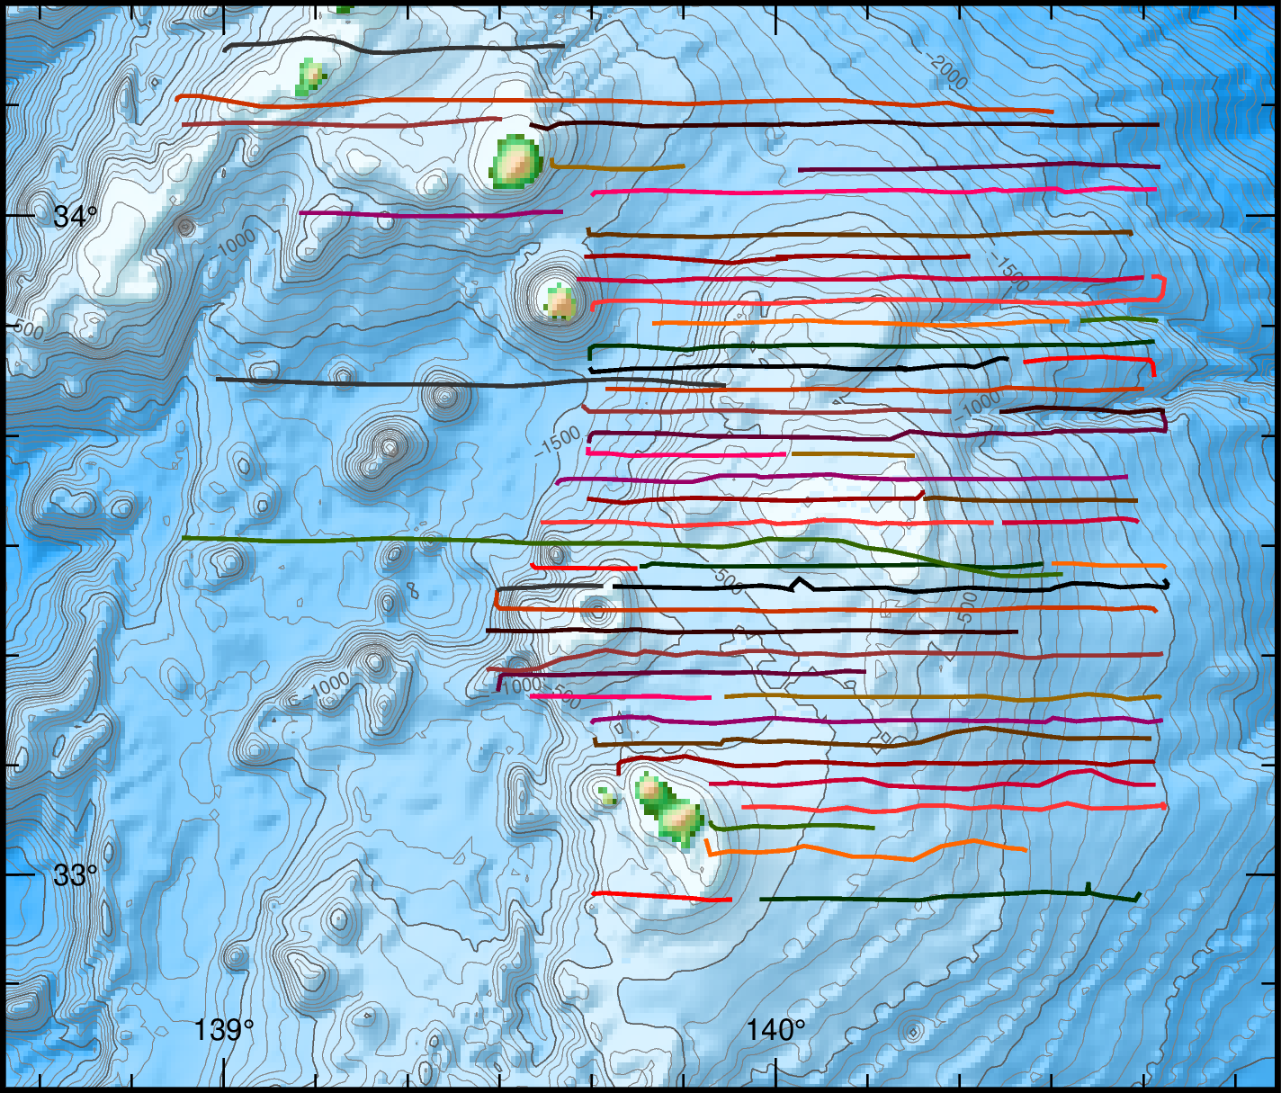Click the purple track line beside 34° label
1281x1093 pixels.
tap(432, 213)
